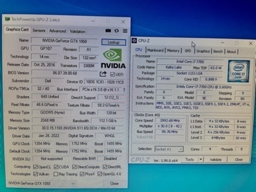This screenshot has height=192, width=256.
Task: Open the Mainboard tab in CPU-Z
Action: point(155,50)
